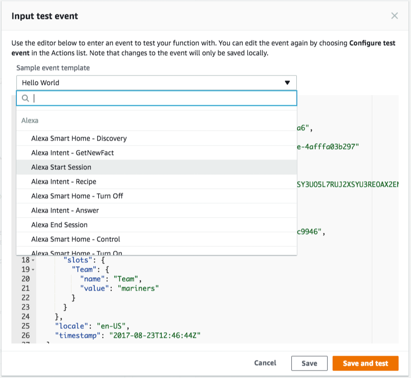The height and width of the screenshot is (378, 411).
Task: Click the dropdown arrow caret
Action: click(x=287, y=83)
